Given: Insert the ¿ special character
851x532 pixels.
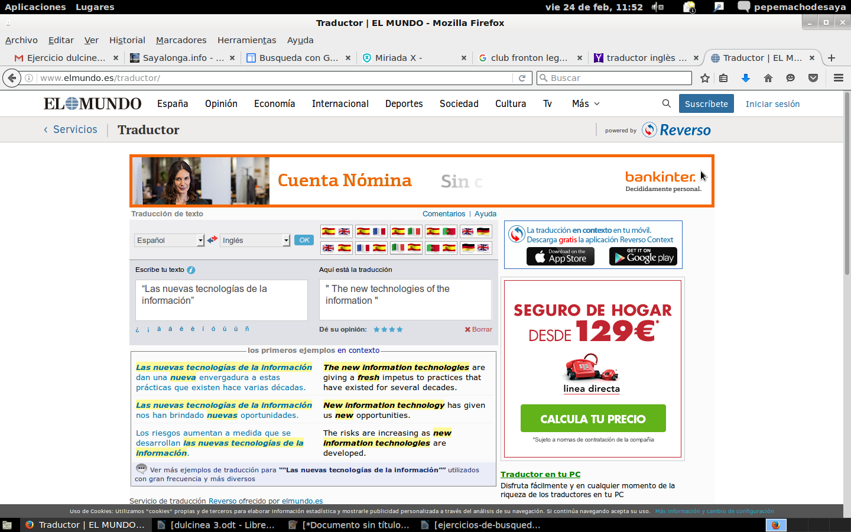Looking at the screenshot, I should pyautogui.click(x=137, y=329).
